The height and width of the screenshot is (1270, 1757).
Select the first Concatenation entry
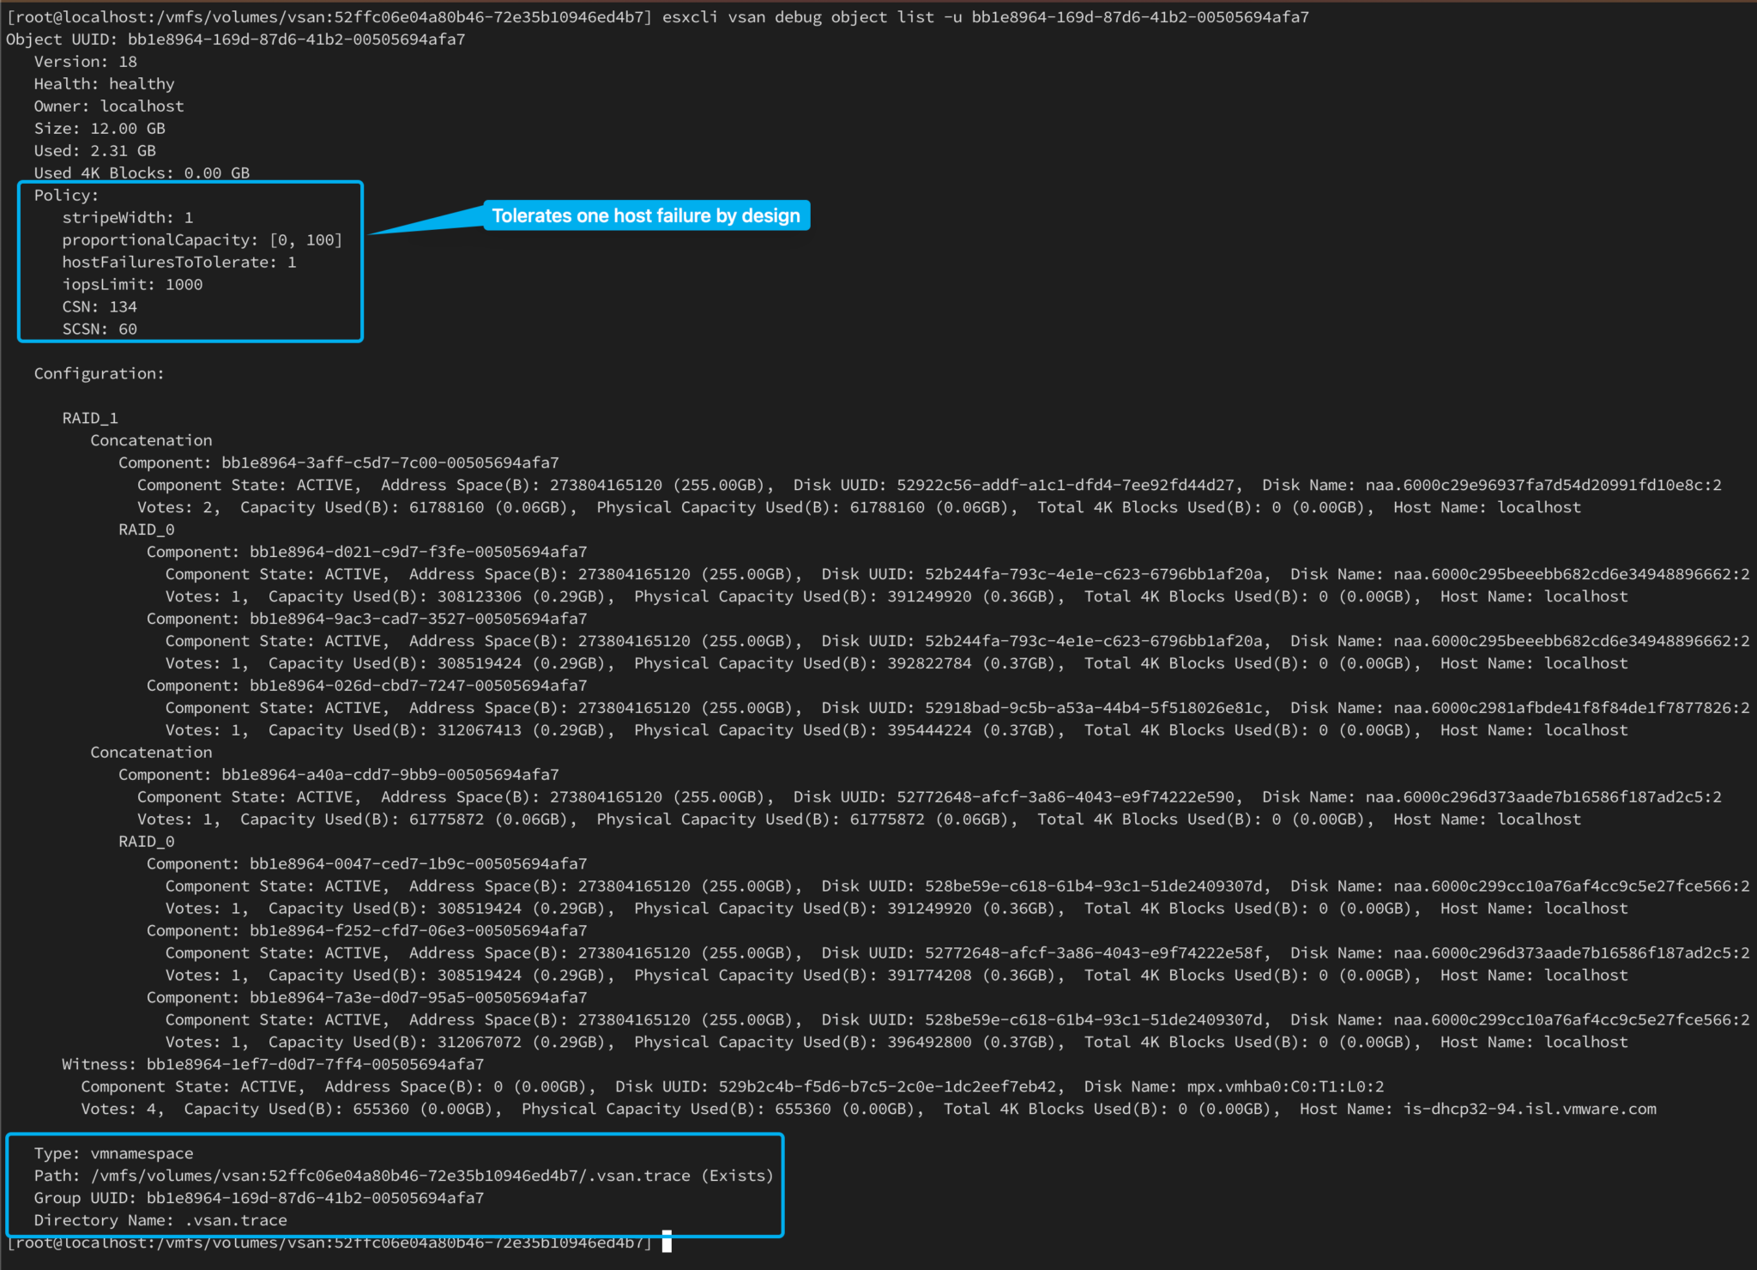pos(150,440)
